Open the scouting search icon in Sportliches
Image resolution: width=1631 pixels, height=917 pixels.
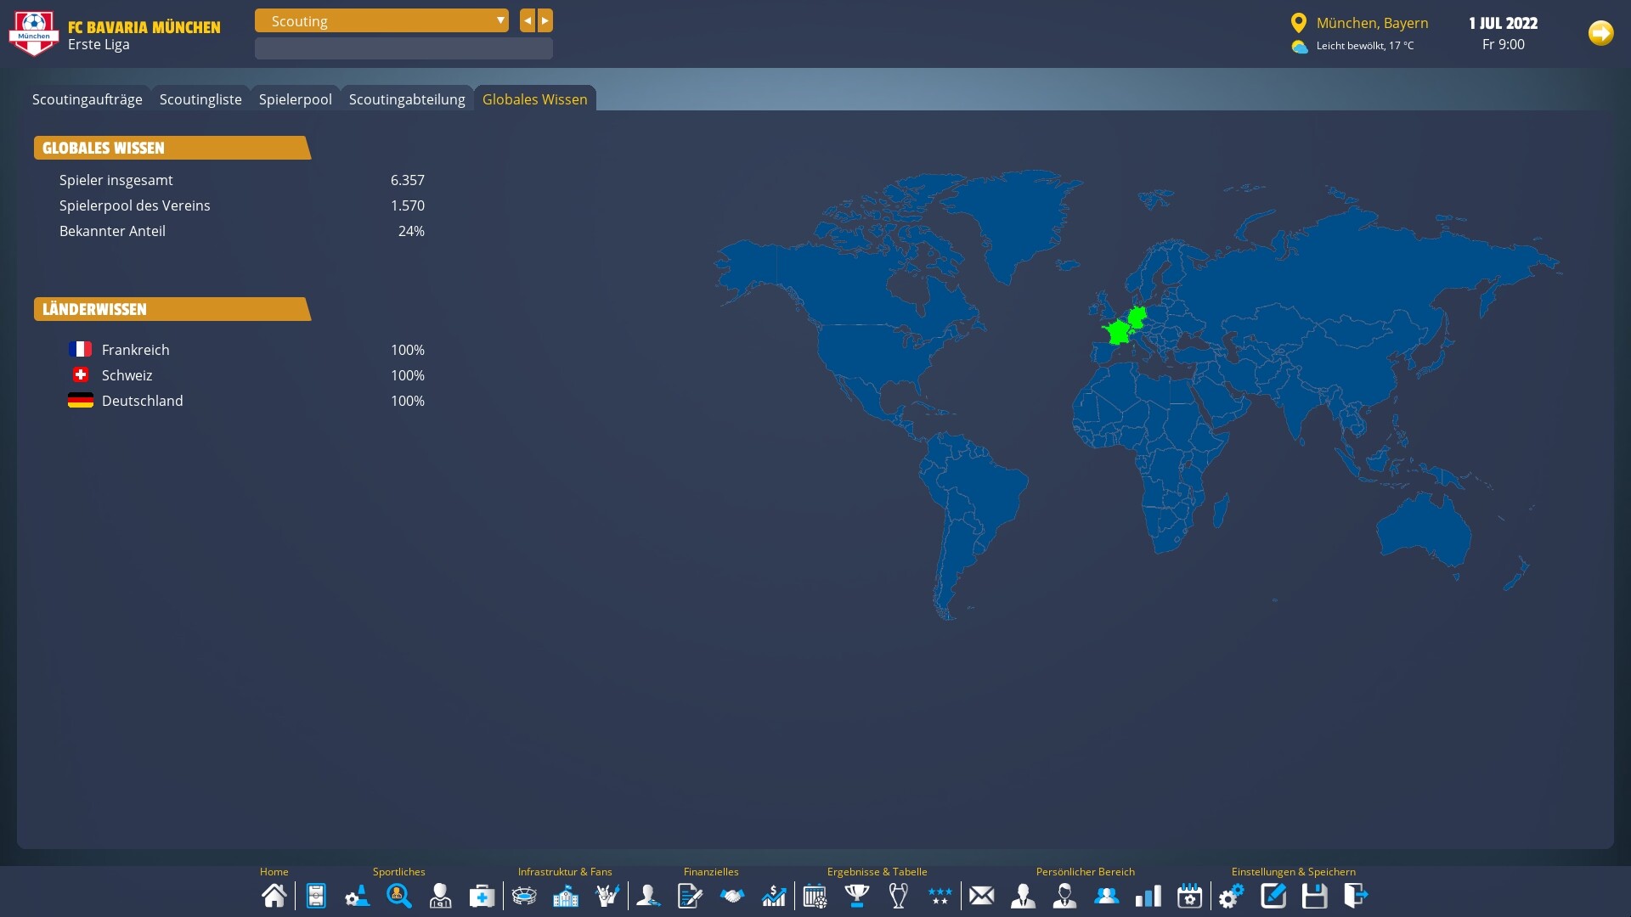(x=399, y=896)
